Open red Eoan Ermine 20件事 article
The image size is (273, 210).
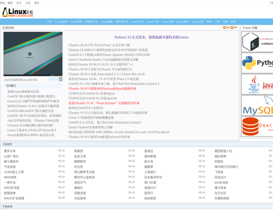coord(104,103)
